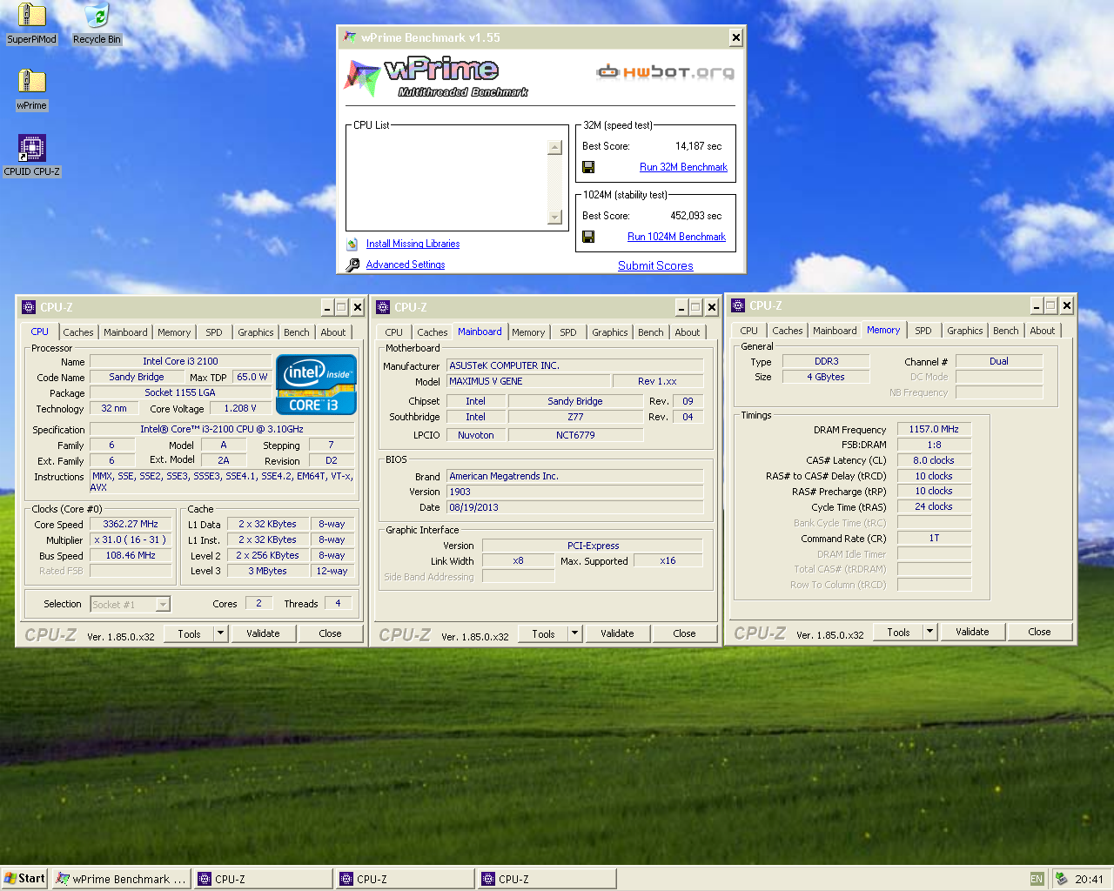Open the Advanced Settings link
Viewport: 1114px width, 891px height.
(x=406, y=265)
